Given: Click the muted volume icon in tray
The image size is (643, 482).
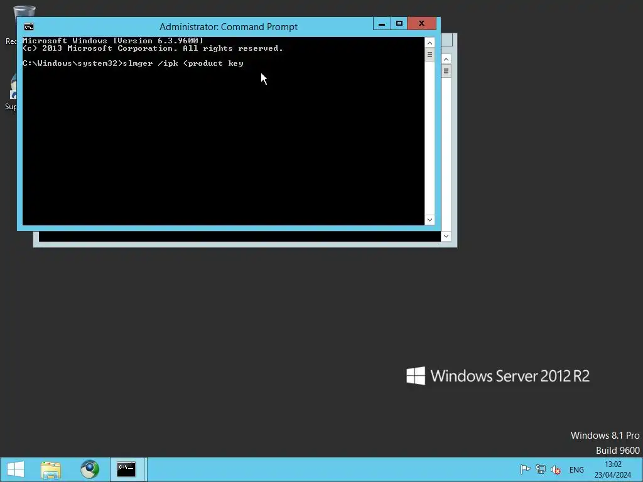Looking at the screenshot, I should pyautogui.click(x=556, y=469).
